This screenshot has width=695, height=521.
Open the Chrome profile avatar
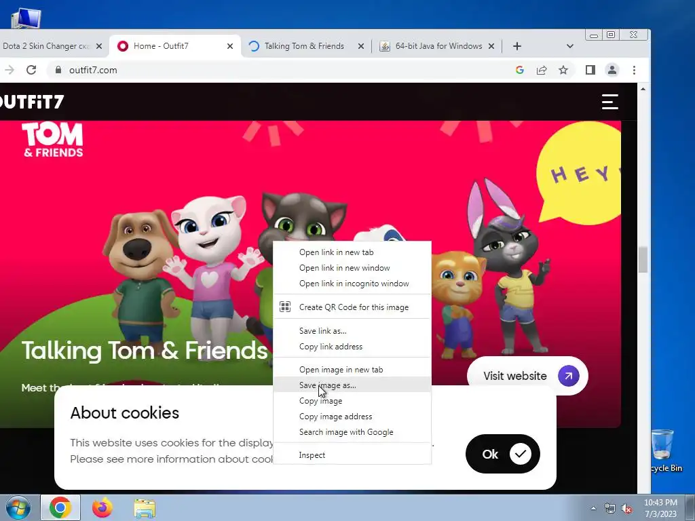tap(612, 70)
